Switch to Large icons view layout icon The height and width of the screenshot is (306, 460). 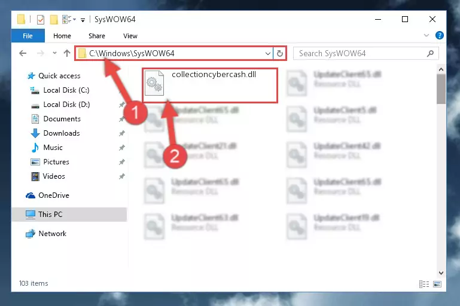pyautogui.click(x=437, y=284)
